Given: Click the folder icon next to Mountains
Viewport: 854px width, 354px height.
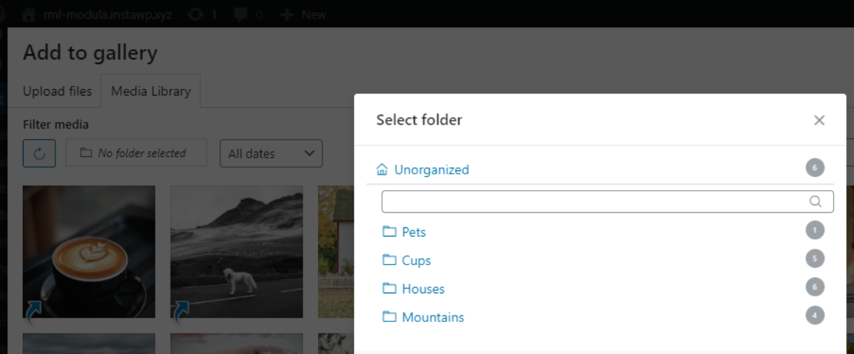Looking at the screenshot, I should [x=390, y=317].
